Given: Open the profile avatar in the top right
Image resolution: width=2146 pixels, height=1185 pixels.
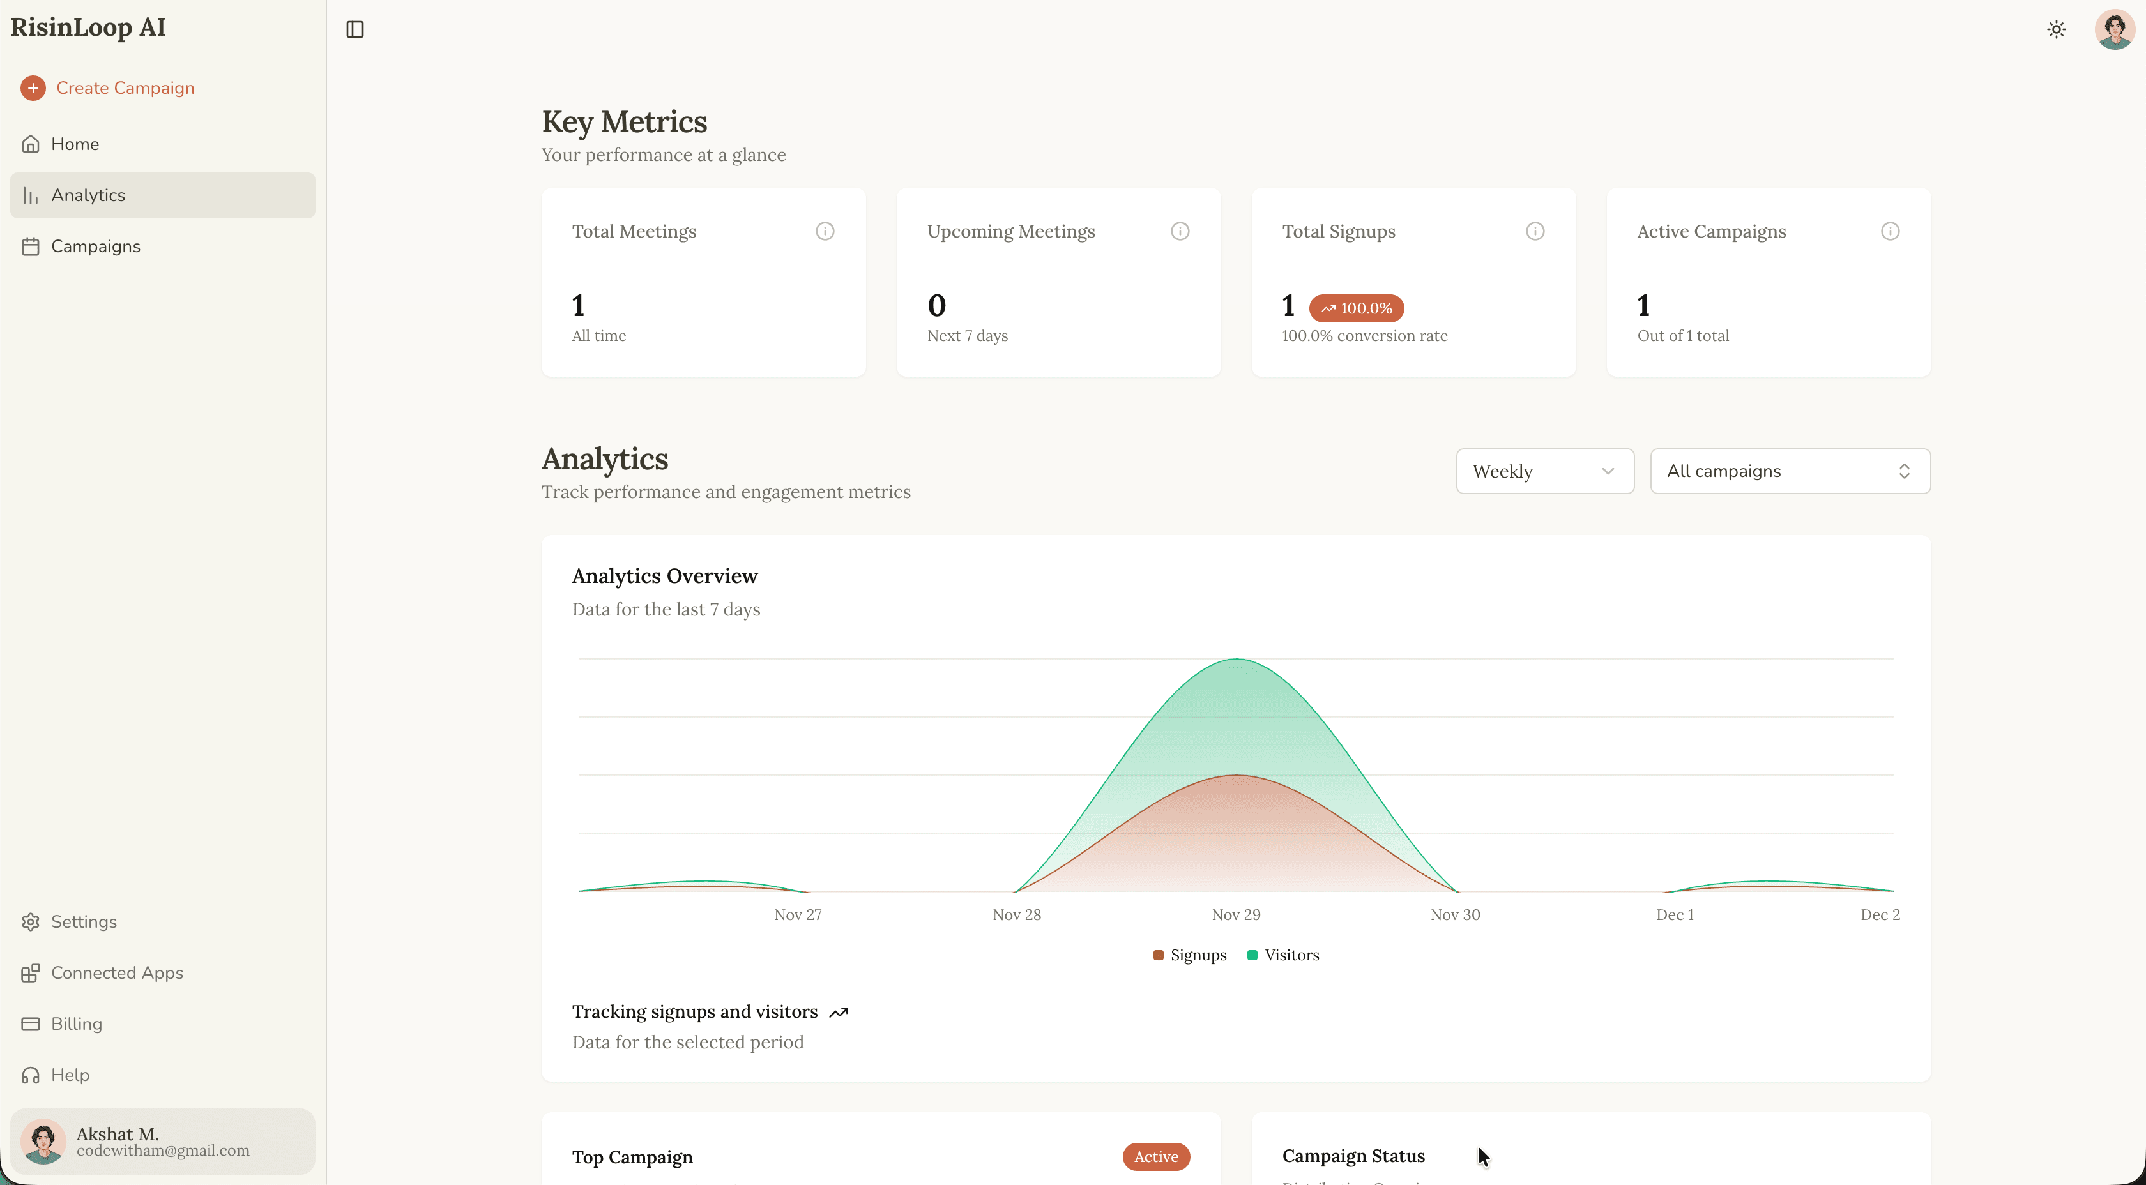Looking at the screenshot, I should pyautogui.click(x=2113, y=29).
